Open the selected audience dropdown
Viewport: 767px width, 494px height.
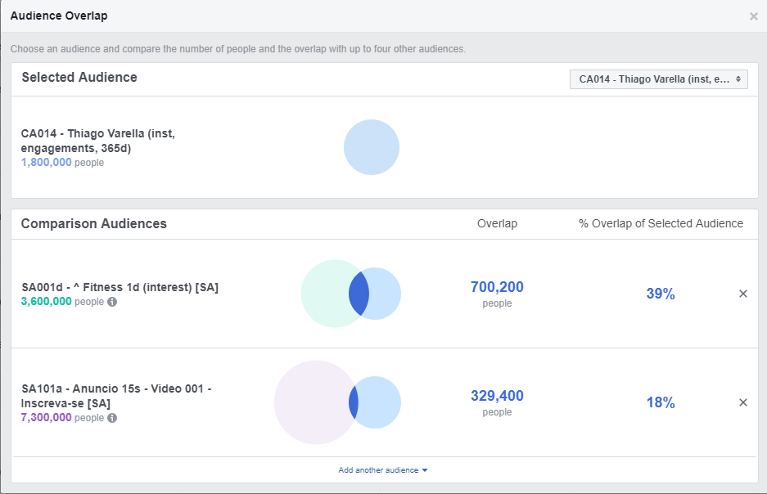(658, 79)
